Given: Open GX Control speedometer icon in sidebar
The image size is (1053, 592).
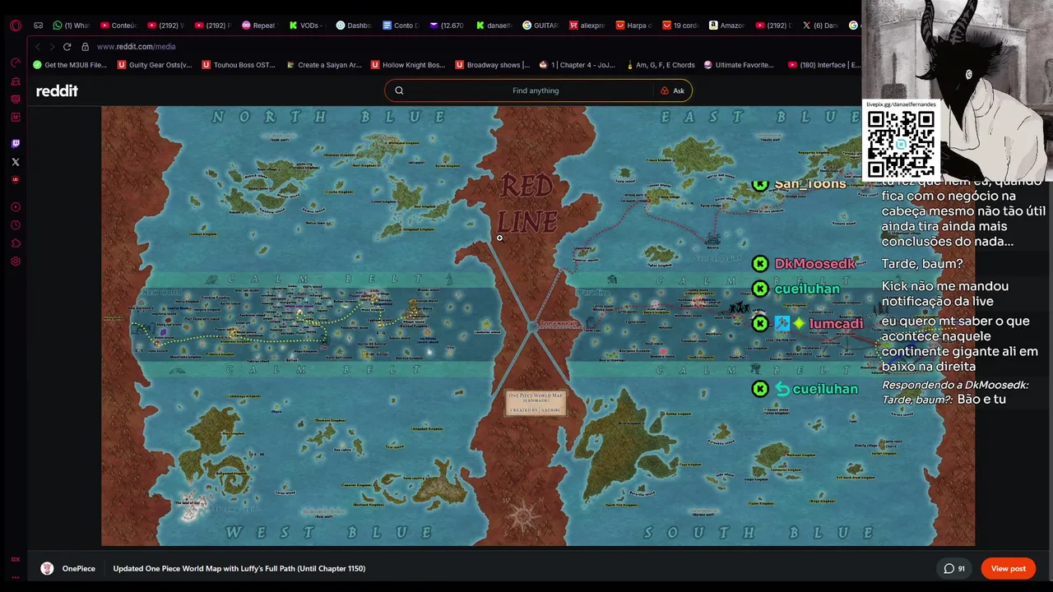Looking at the screenshot, I should 15,63.
